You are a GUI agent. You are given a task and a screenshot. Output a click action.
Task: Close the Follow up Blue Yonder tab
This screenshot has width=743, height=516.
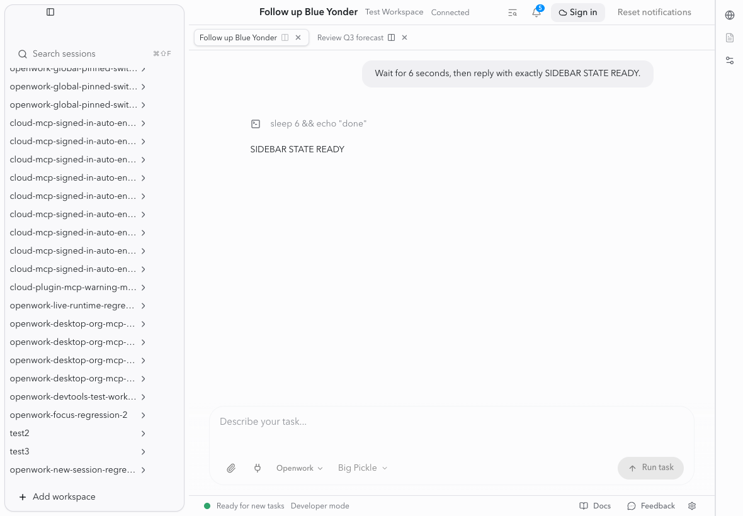click(x=298, y=38)
